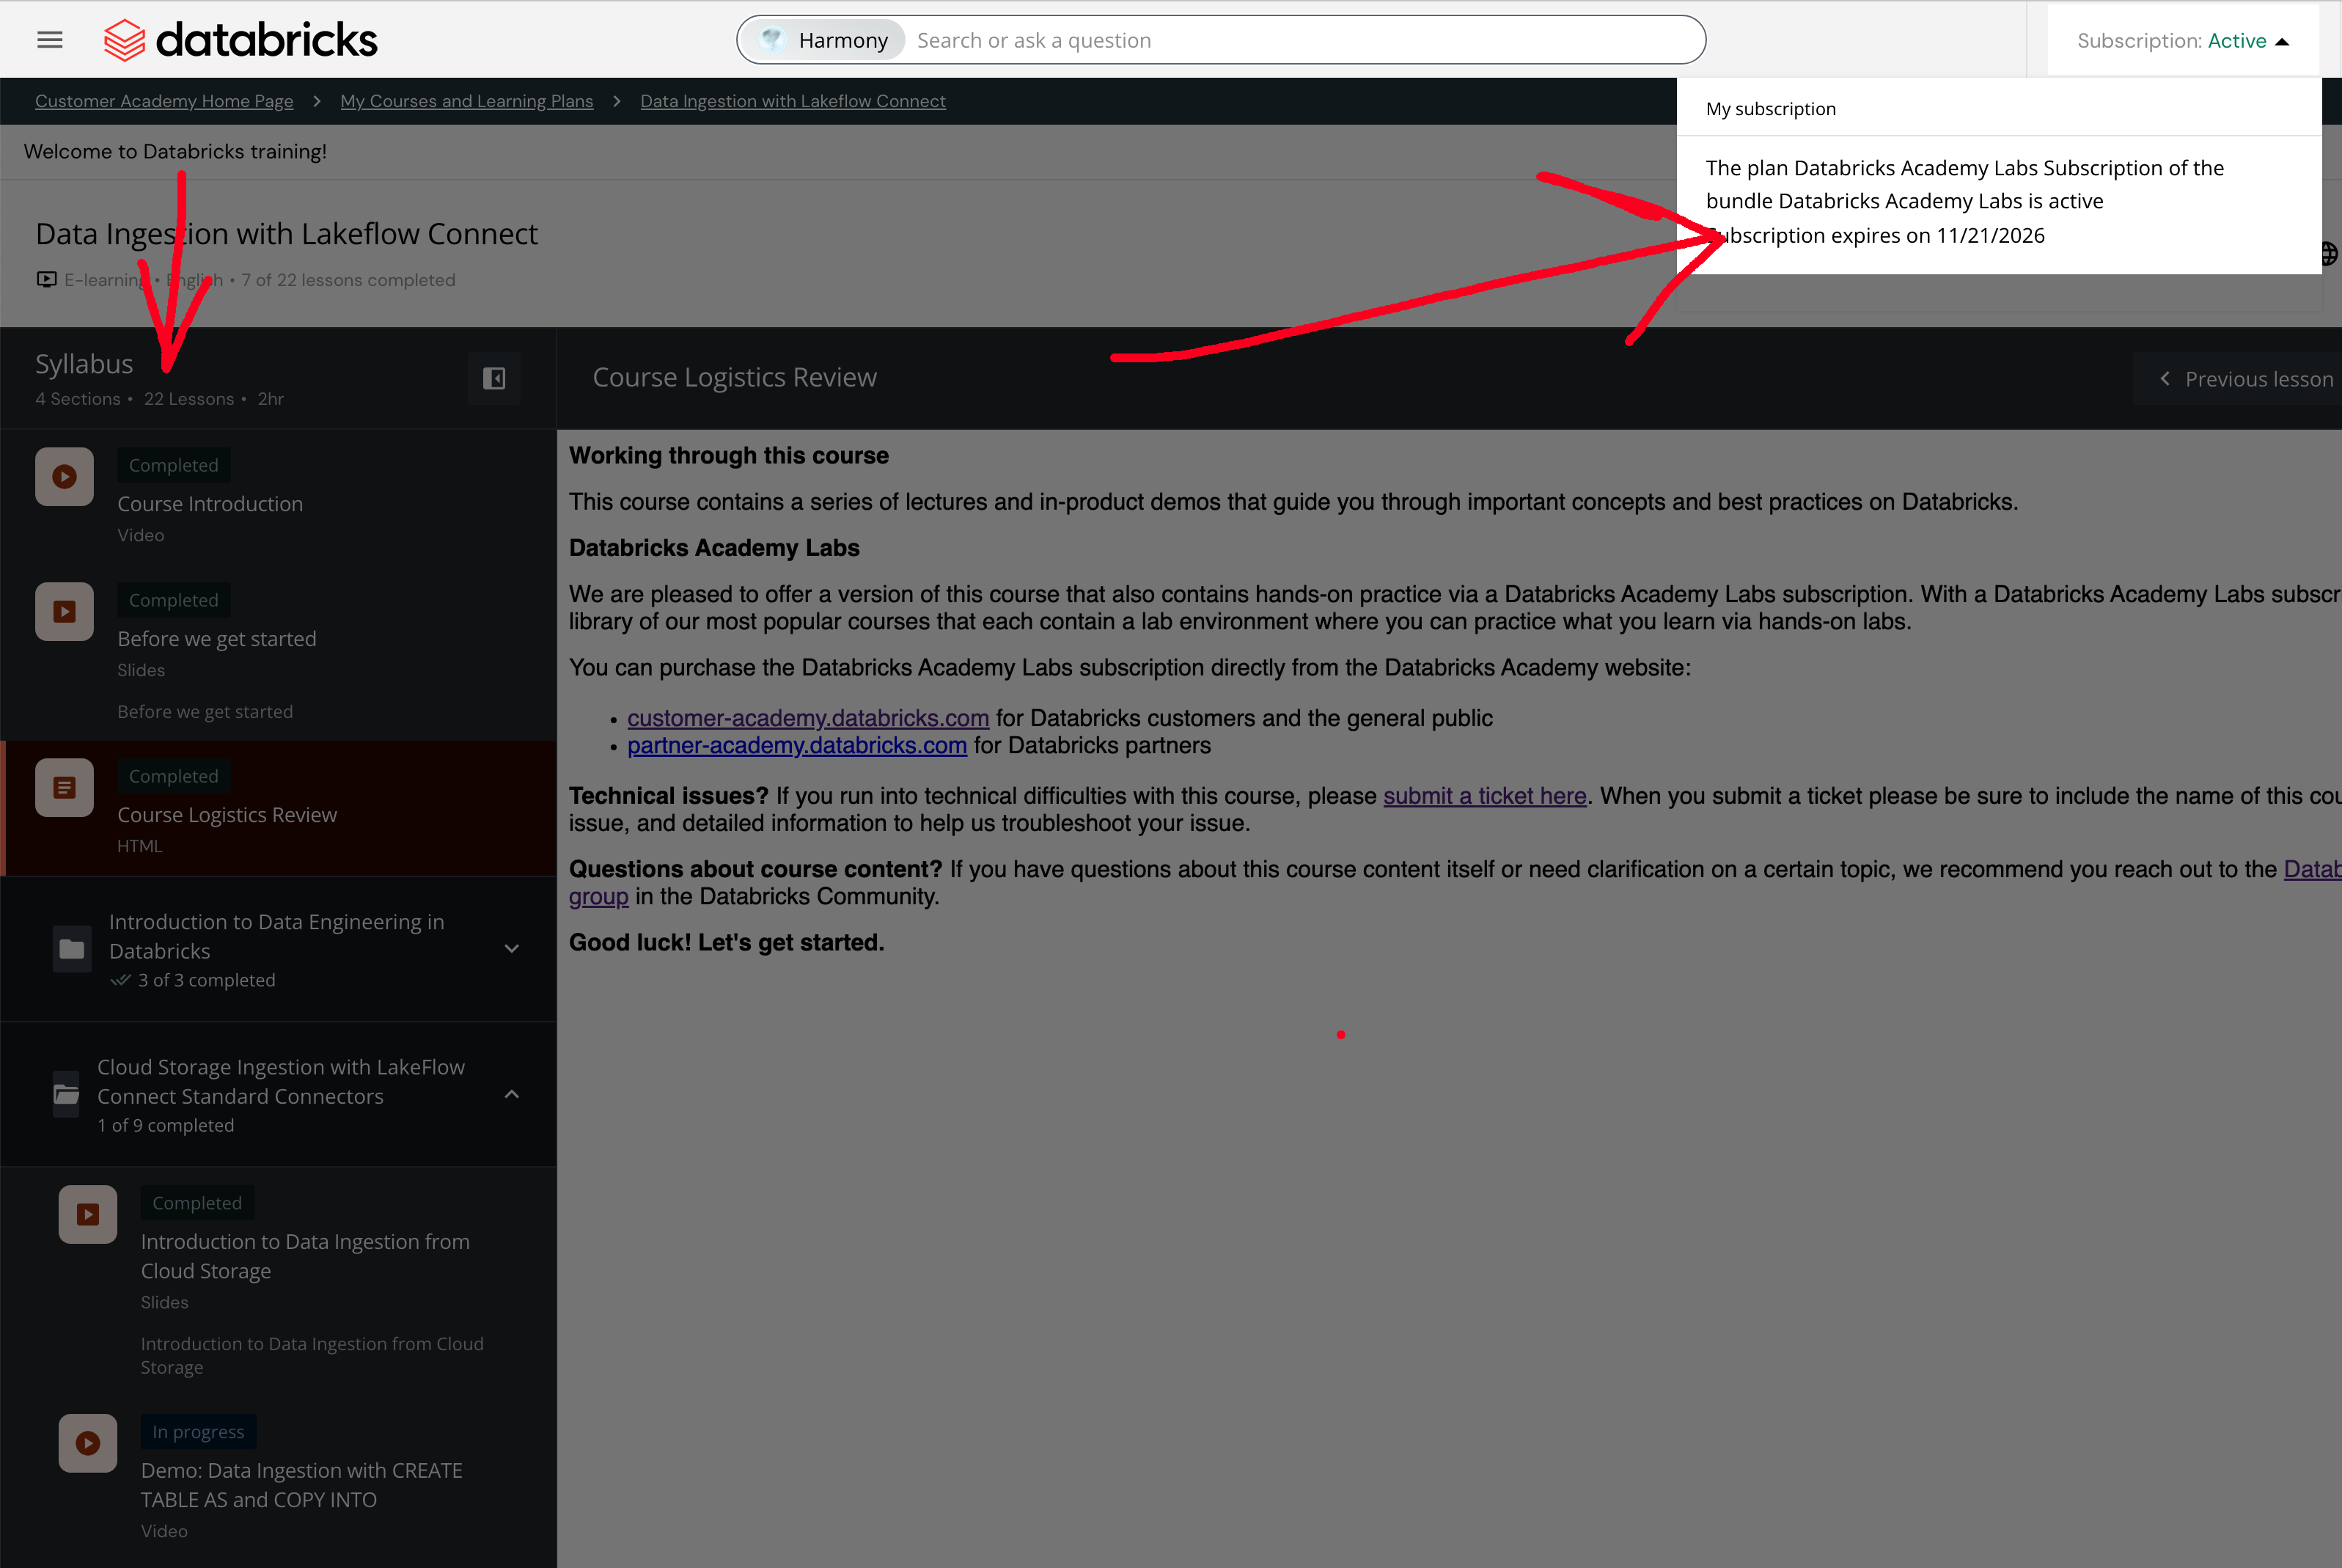Open customer-academy.databricks.com link
Viewport: 2342px width, 1568px height.
tap(807, 718)
